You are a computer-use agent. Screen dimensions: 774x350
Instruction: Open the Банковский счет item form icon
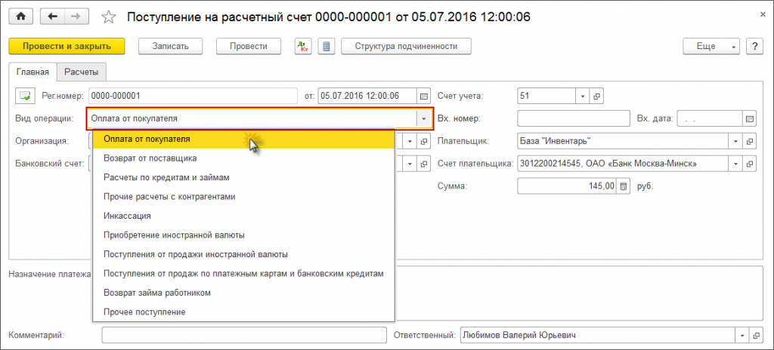point(423,164)
